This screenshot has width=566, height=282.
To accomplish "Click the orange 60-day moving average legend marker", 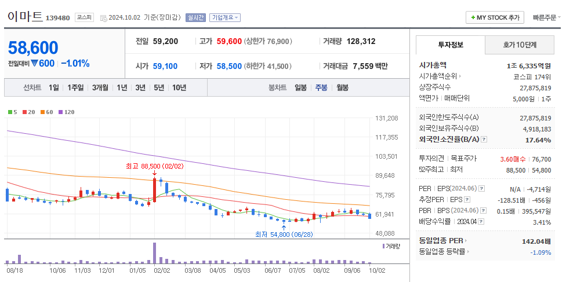I will [x=42, y=112].
